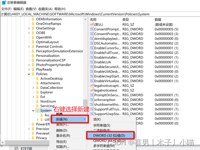
Task: Click the legalnoticetext string value icon
Action: 92,90
